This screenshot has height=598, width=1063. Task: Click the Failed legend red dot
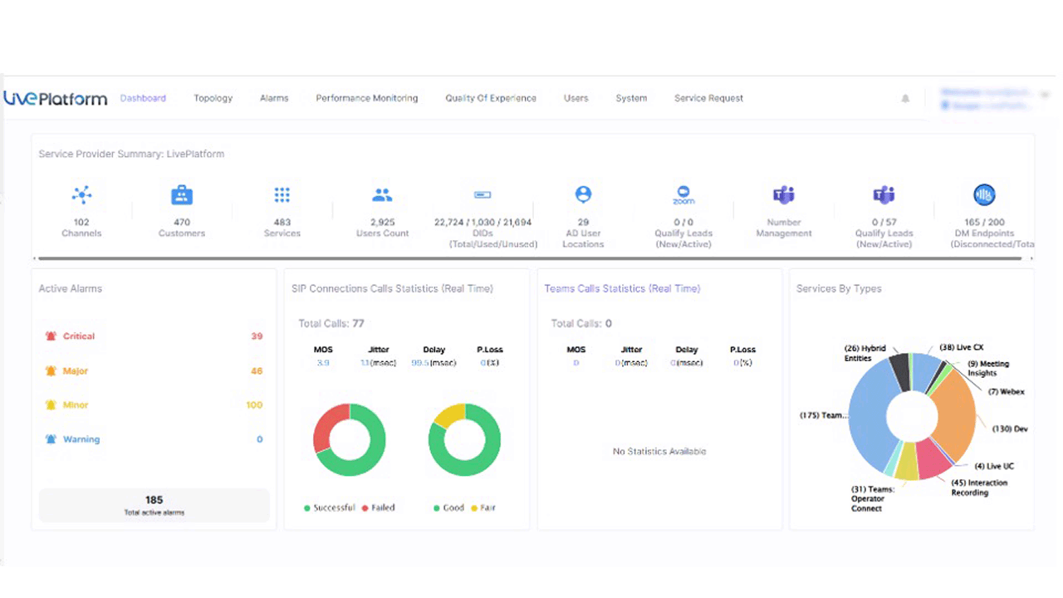(x=365, y=507)
